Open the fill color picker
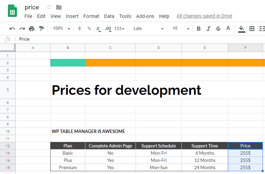The width and height of the screenshot is (265, 174). coord(242,29)
